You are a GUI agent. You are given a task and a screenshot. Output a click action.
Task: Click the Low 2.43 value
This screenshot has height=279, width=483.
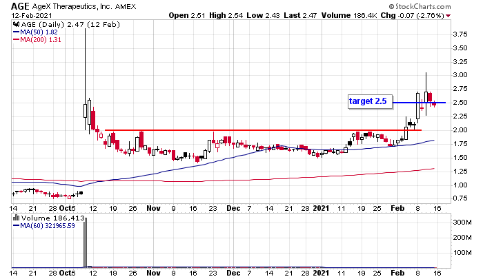pyautogui.click(x=263, y=15)
